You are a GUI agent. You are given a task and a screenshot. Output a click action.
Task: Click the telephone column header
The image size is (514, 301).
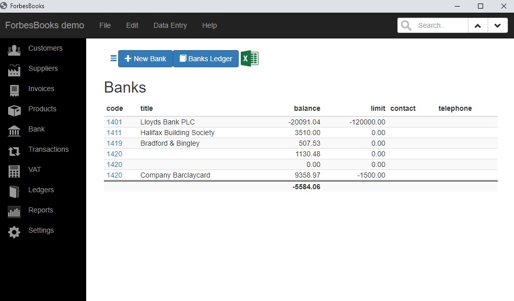pos(455,109)
